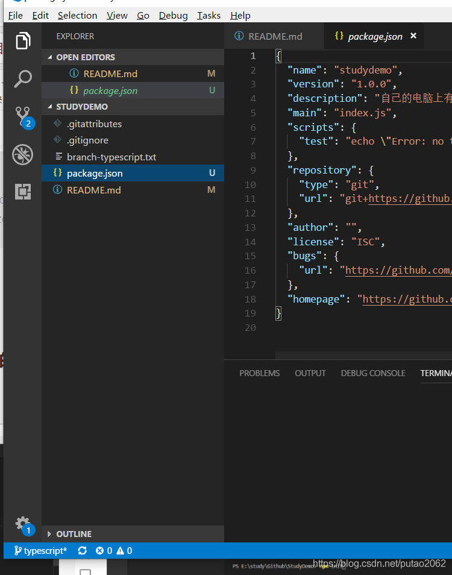Click the horizontal scrollbar below the editor
The image size is (452, 575).
[363, 356]
